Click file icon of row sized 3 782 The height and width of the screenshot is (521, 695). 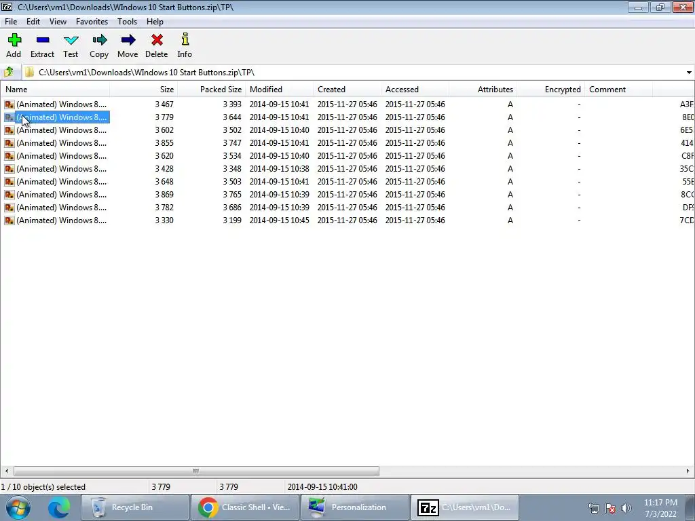[10, 207]
